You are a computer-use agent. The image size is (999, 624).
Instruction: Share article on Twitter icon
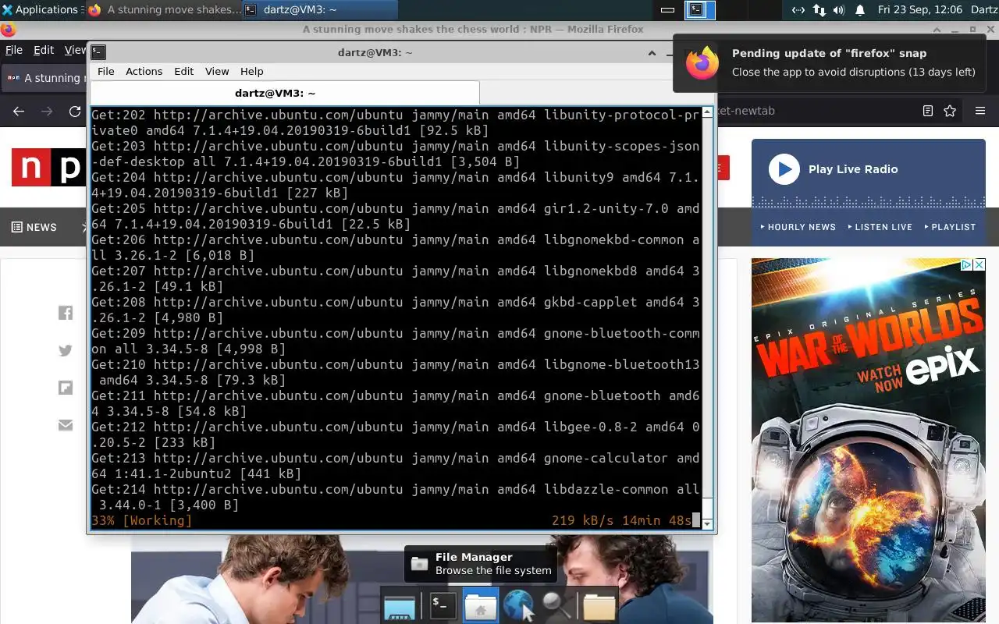coord(66,350)
